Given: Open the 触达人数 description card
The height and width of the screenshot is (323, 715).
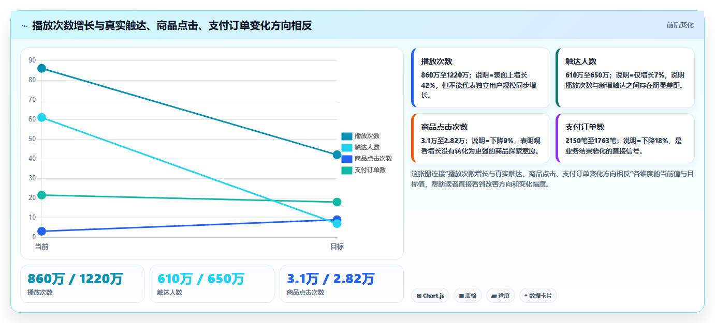Looking at the screenshot, I should coord(625,78).
